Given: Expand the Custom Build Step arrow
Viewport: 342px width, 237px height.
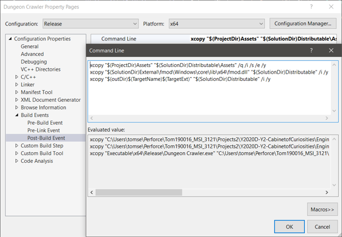Looking at the screenshot, I should click(17, 146).
